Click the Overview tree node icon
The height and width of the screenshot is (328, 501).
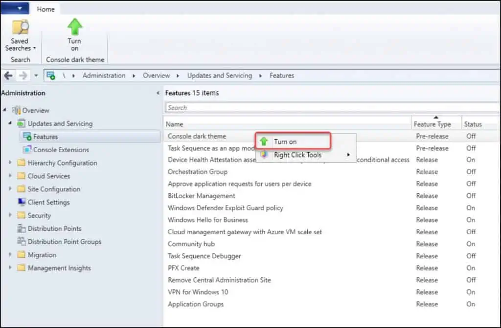(x=16, y=110)
